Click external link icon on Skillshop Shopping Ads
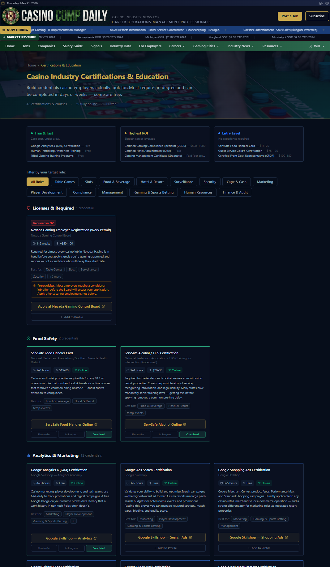 [286, 537]
